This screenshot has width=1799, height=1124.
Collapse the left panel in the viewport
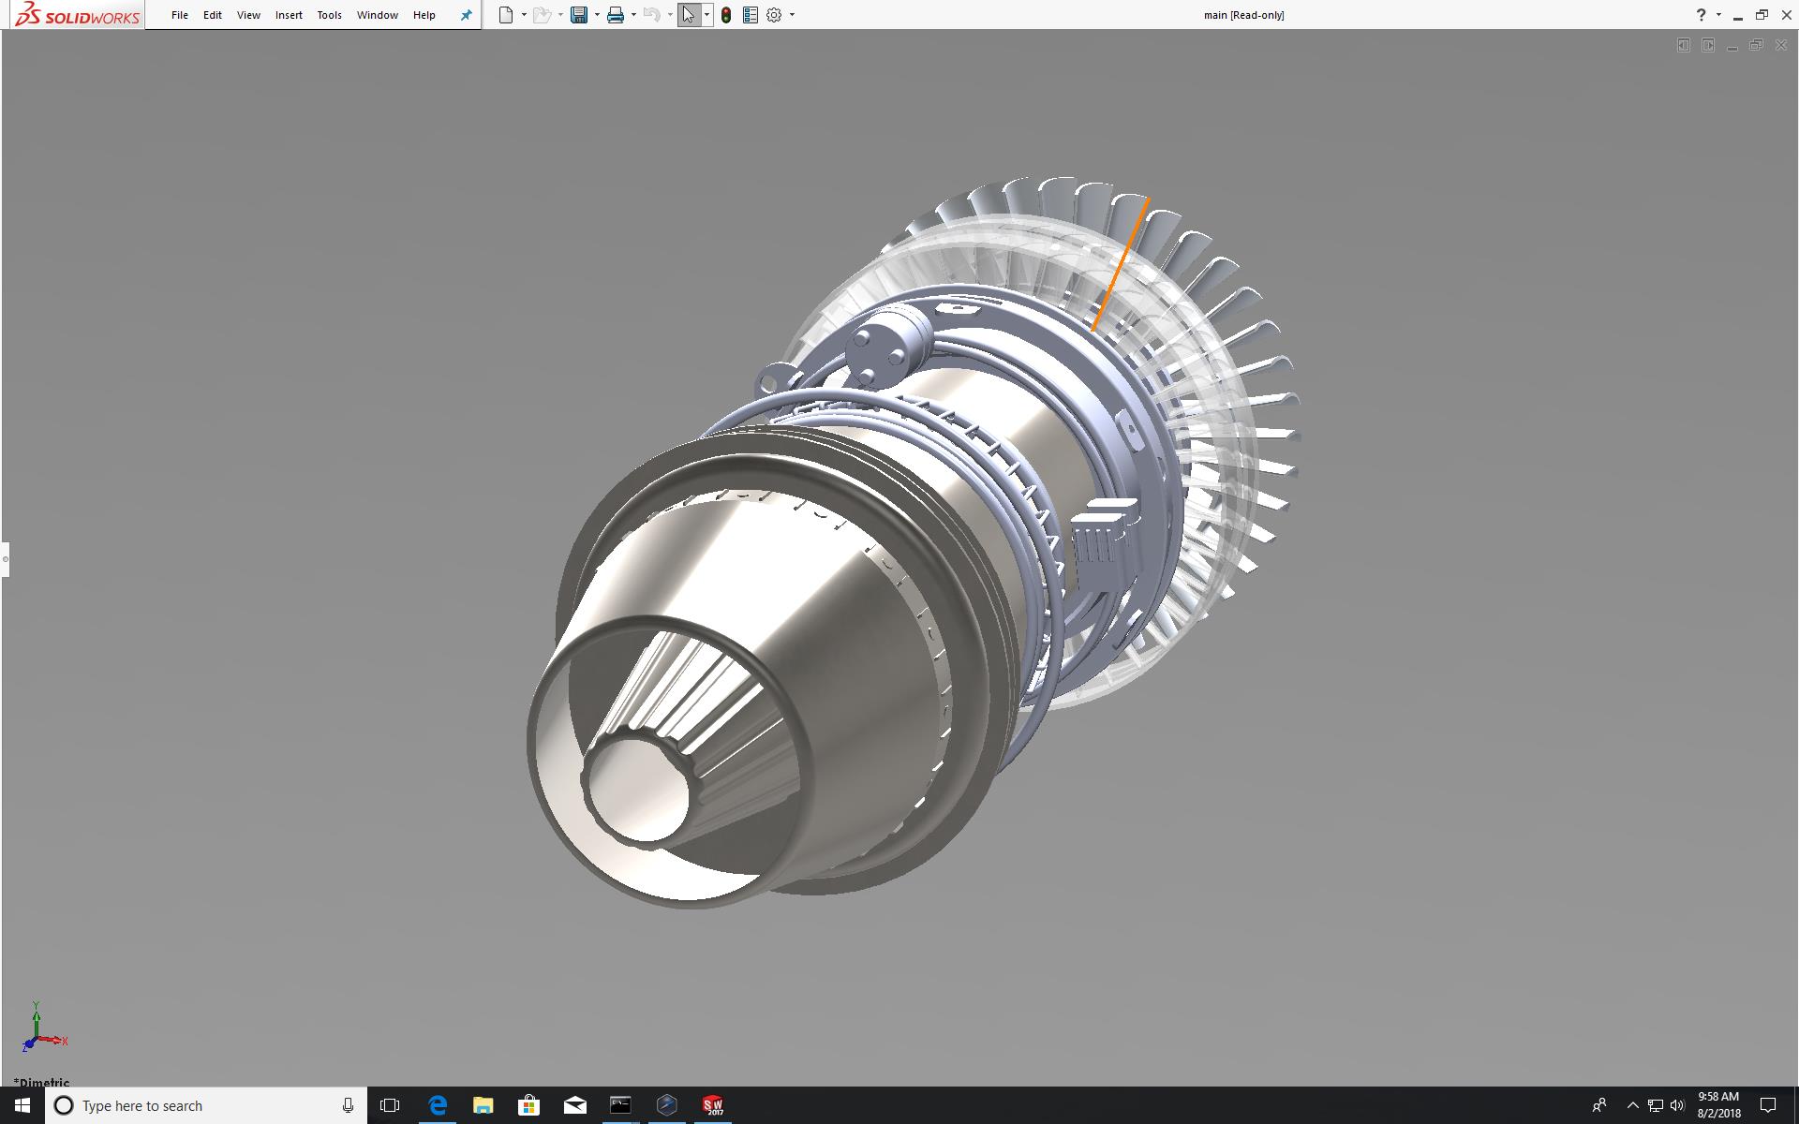pos(1684,45)
